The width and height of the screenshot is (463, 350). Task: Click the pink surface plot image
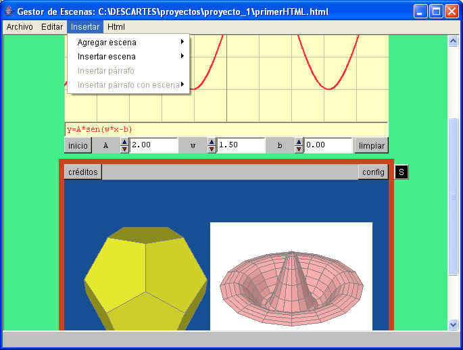pyautogui.click(x=291, y=276)
